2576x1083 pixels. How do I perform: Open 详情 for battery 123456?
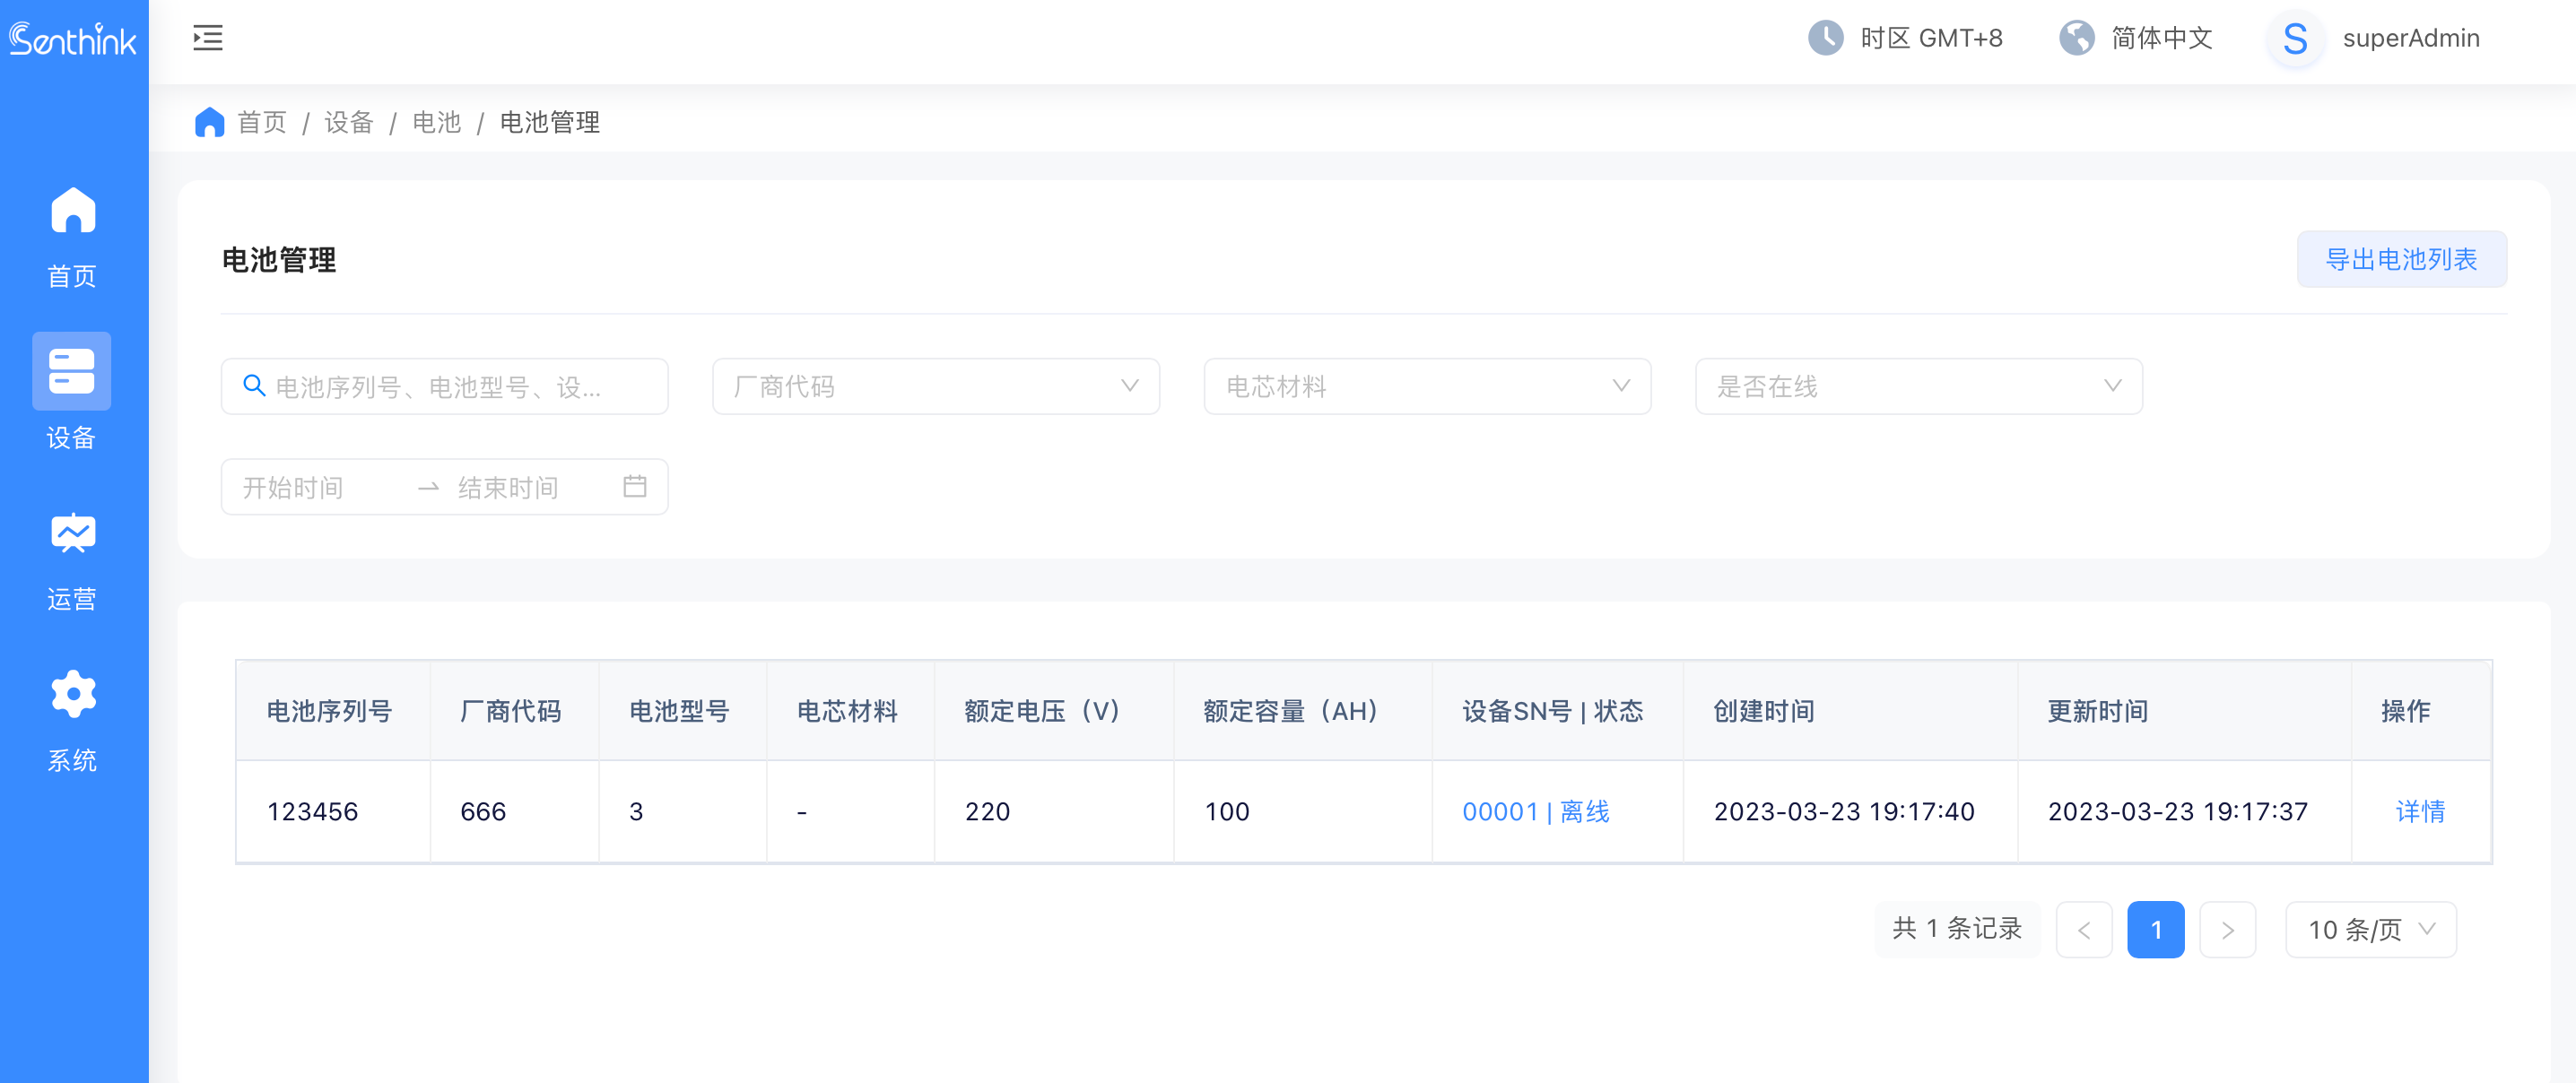pyautogui.click(x=2419, y=811)
